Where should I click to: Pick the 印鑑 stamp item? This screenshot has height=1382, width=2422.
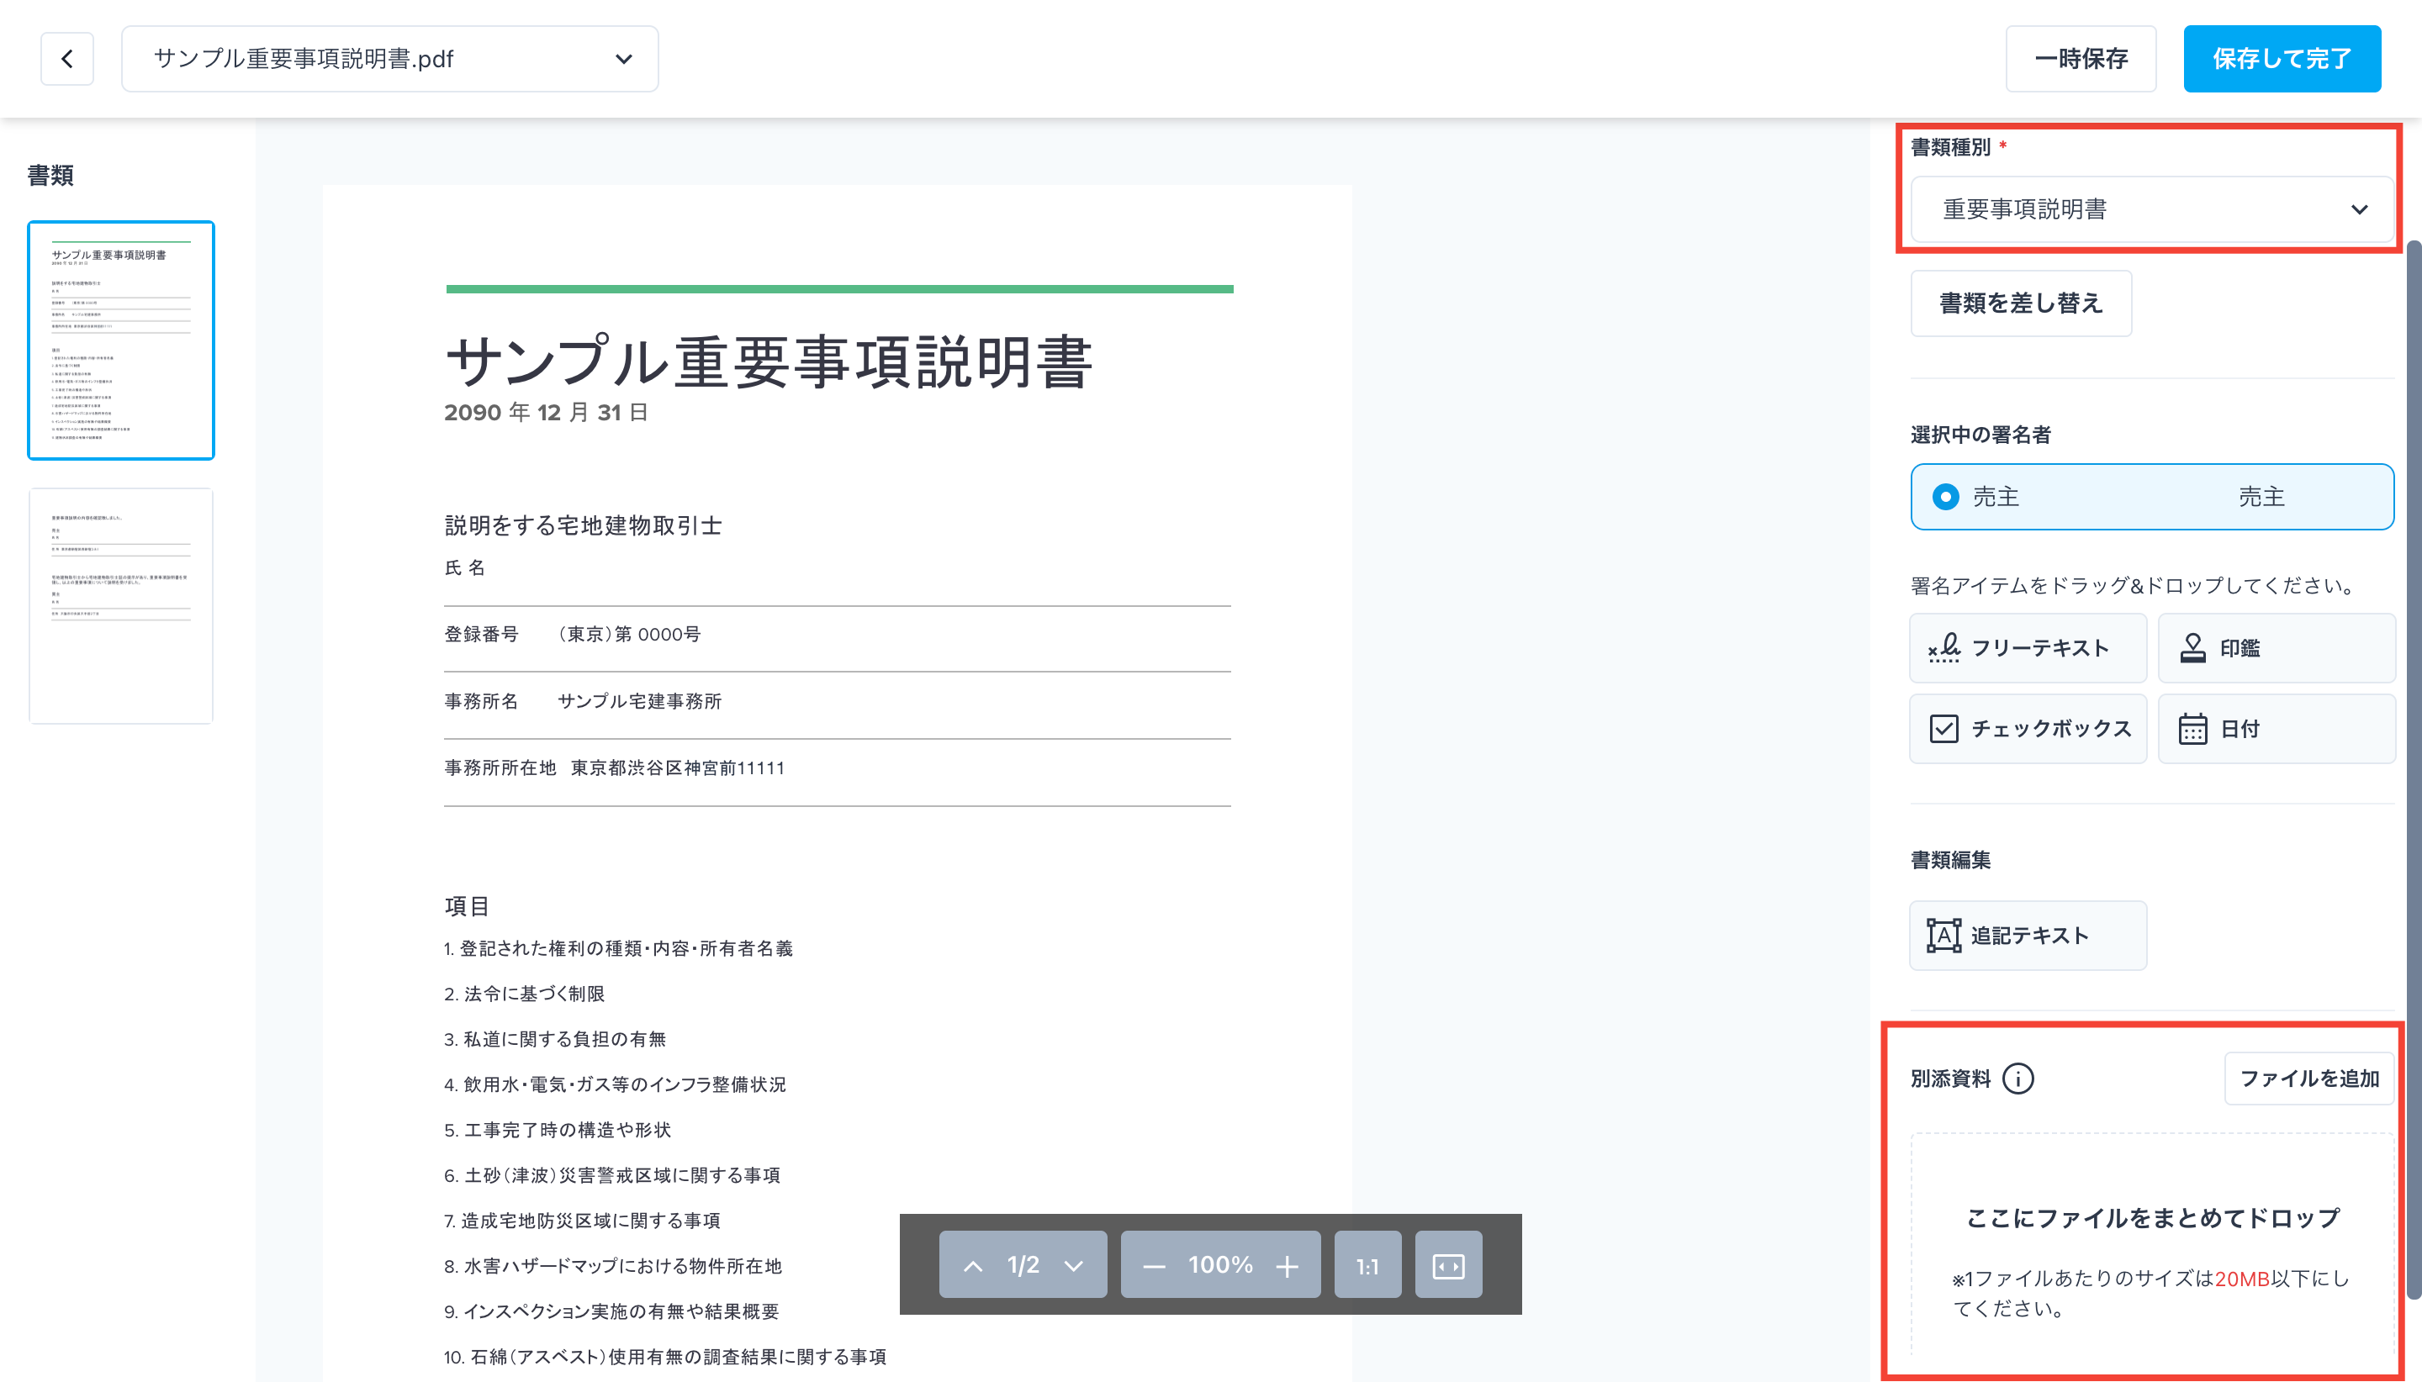(2276, 647)
